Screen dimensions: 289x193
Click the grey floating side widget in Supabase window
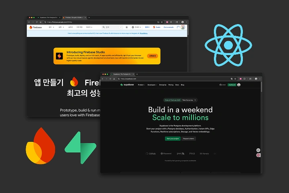pyautogui.click(x=258, y=150)
